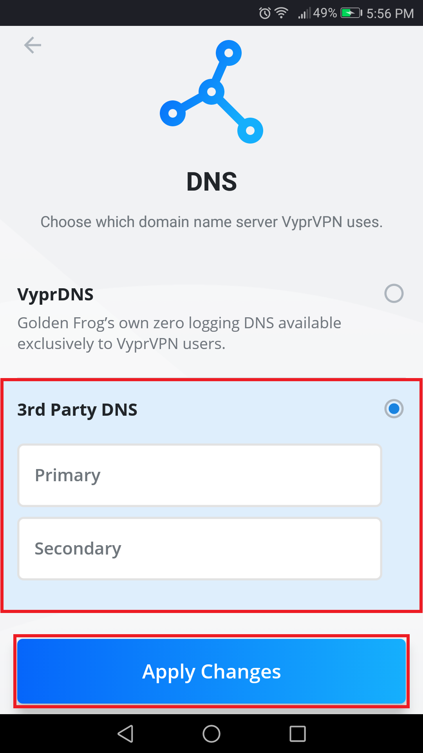Tap the battery indicator in the status bar
The height and width of the screenshot is (753, 423).
pyautogui.click(x=350, y=13)
